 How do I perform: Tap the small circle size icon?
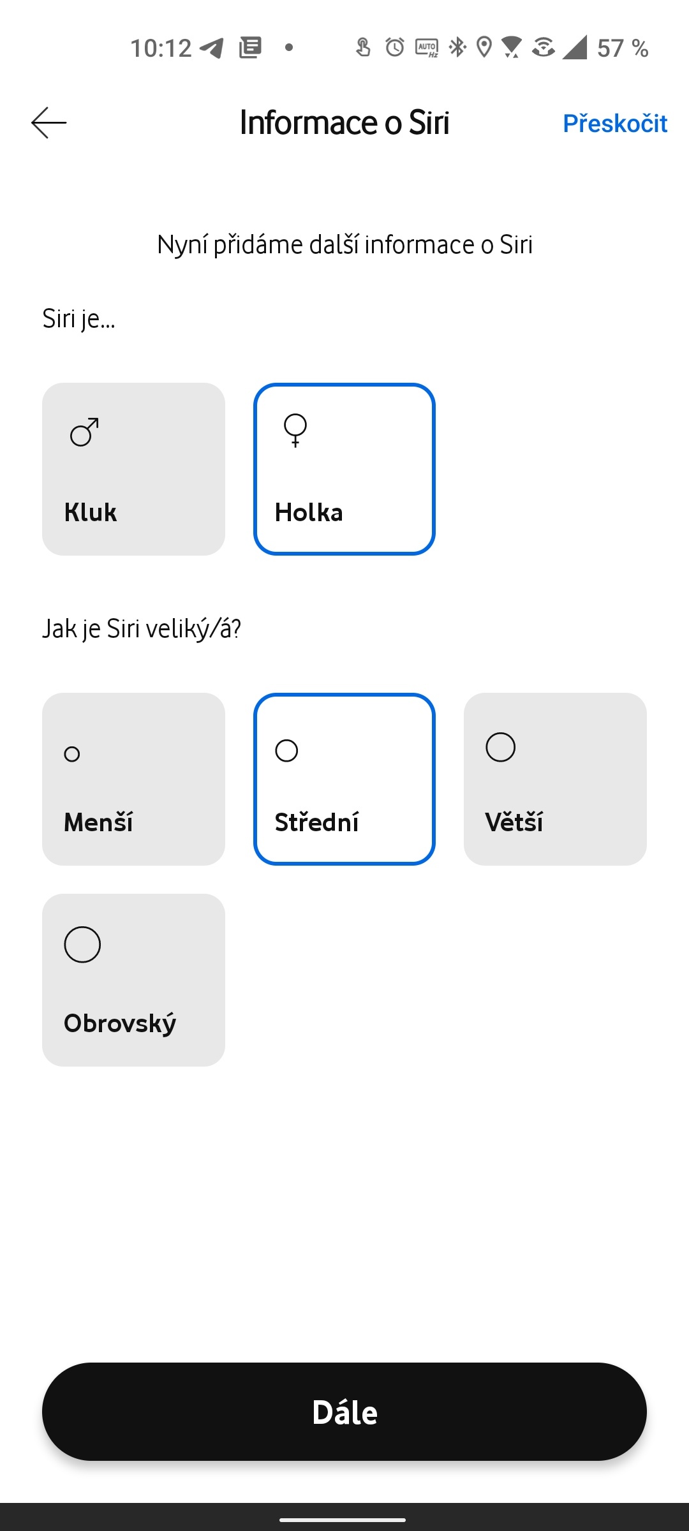click(72, 754)
